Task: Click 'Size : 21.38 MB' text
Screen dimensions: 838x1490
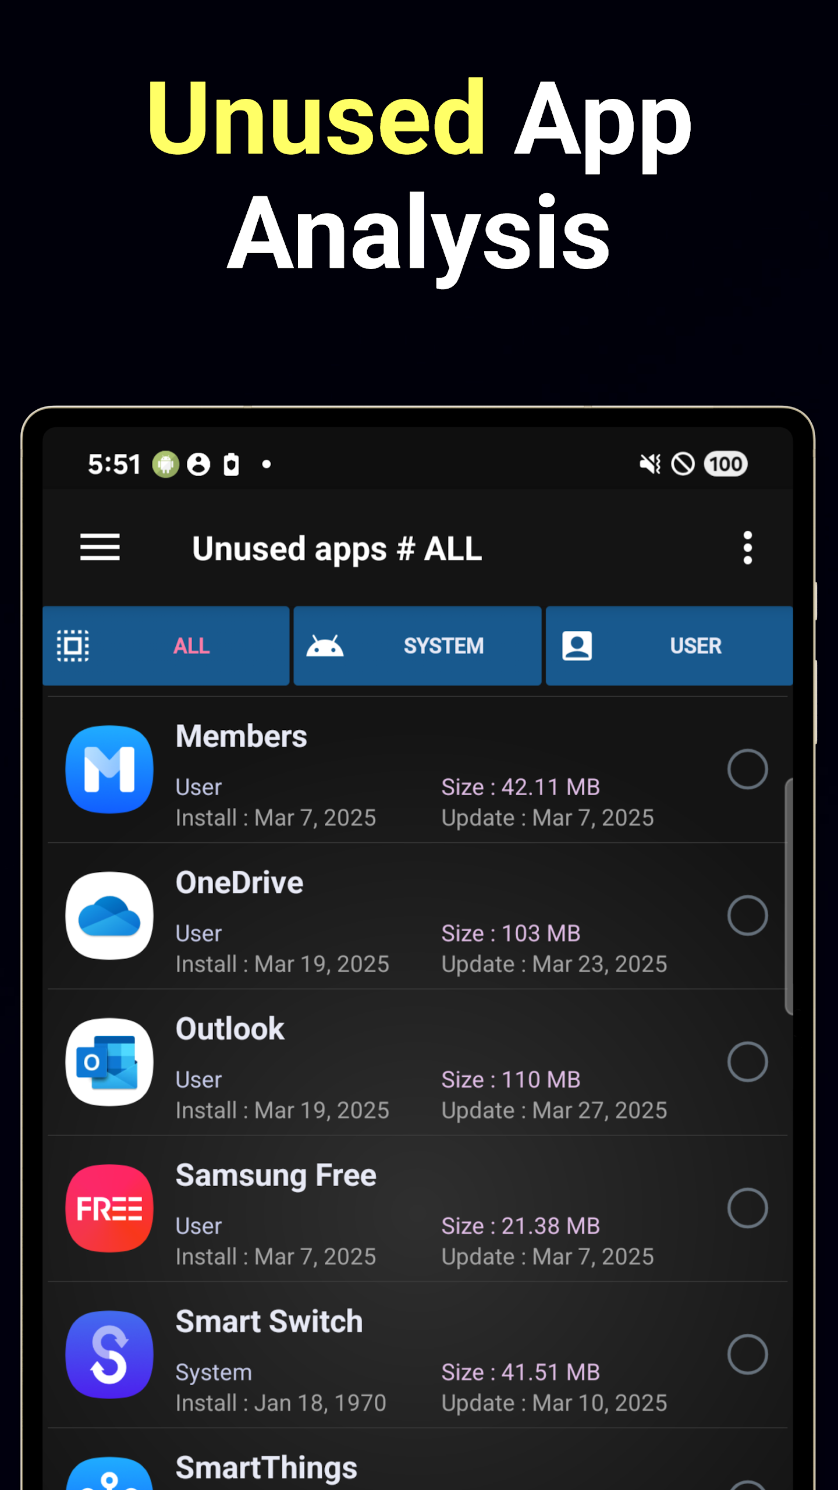Action: tap(521, 1226)
